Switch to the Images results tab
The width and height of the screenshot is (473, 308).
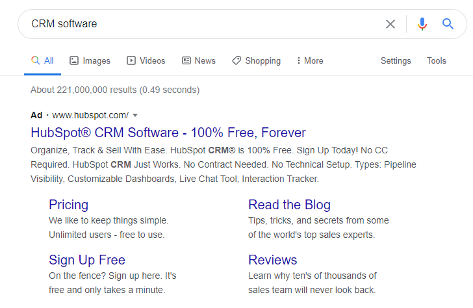[x=90, y=60]
